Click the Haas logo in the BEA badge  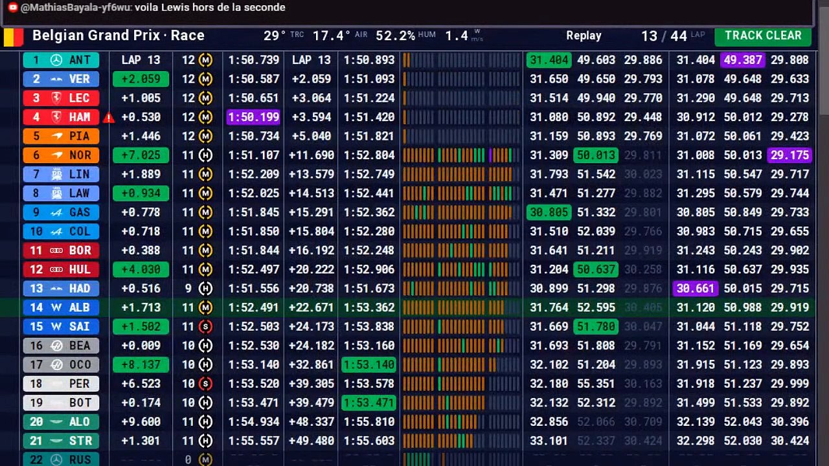coord(56,346)
